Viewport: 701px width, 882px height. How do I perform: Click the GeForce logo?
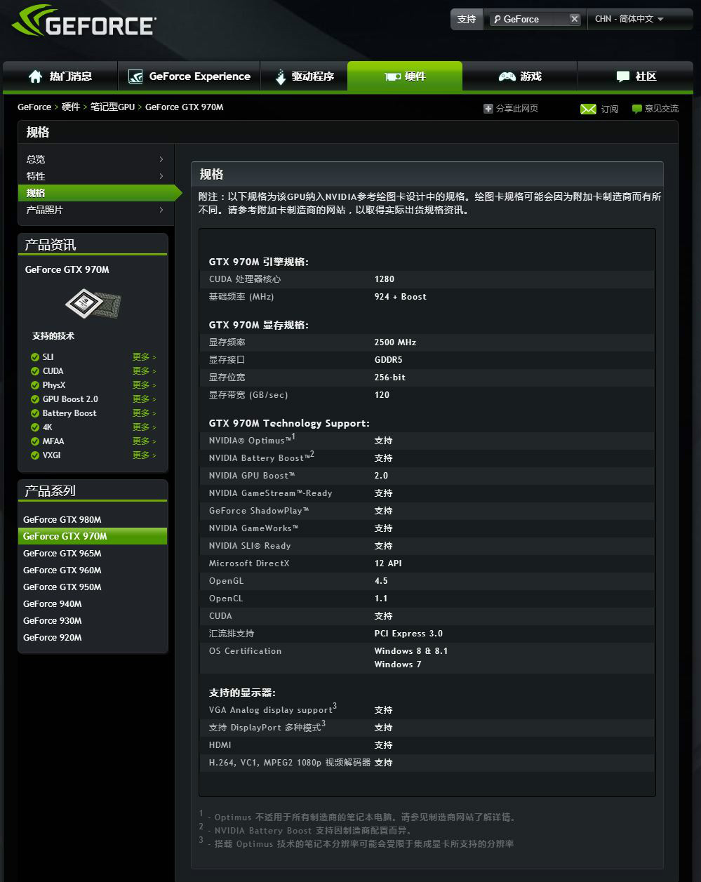point(83,22)
